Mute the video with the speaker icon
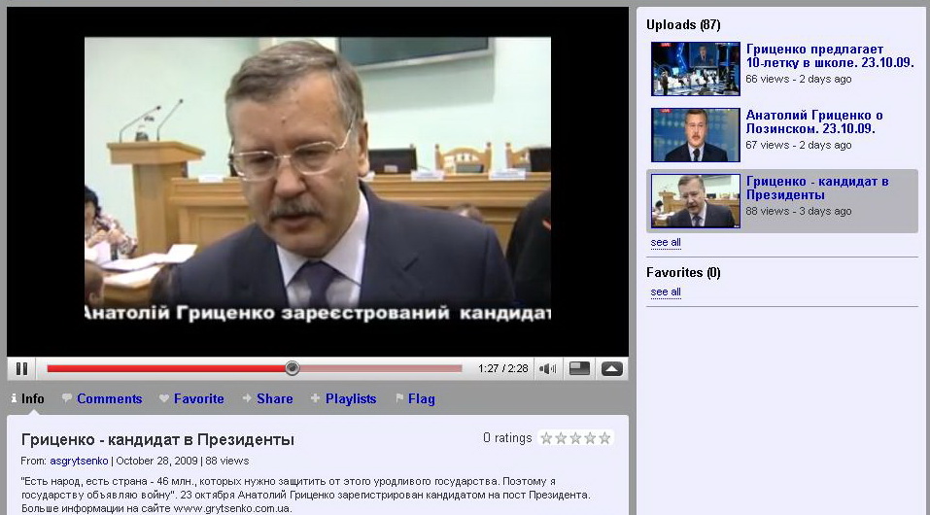The image size is (930, 515). click(547, 369)
